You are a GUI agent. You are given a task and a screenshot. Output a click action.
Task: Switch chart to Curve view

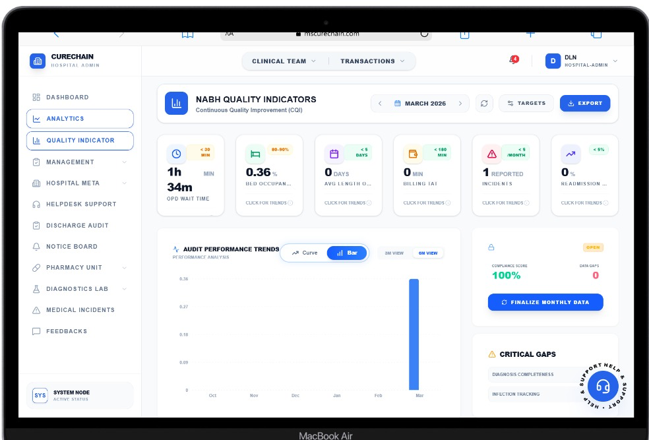tap(305, 253)
